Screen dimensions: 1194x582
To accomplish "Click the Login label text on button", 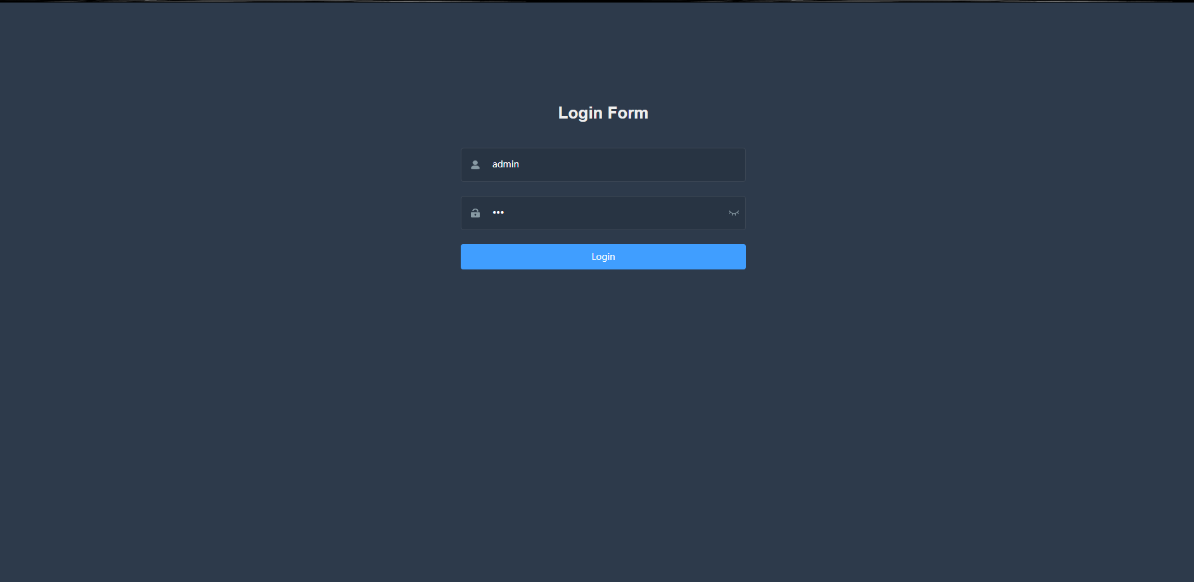I will click(603, 257).
